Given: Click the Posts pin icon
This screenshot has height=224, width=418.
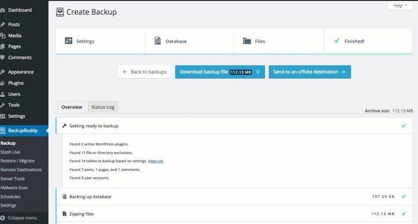Looking at the screenshot, I should click(x=2, y=25).
